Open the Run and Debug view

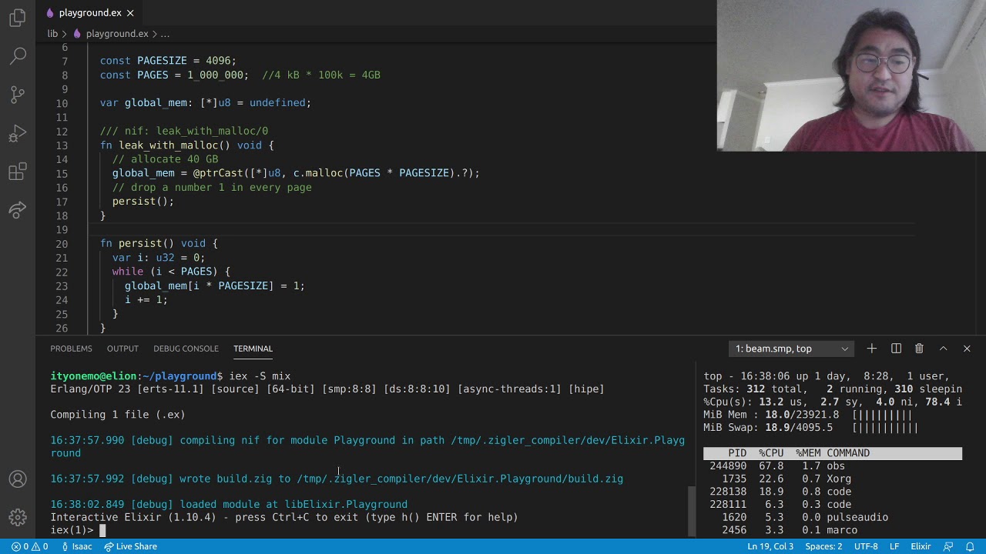18,133
